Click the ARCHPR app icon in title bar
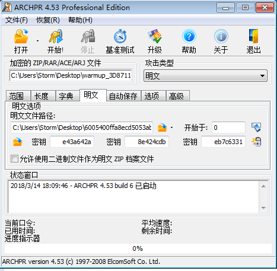Viewport: 277px width, 271px height. point(7,8)
